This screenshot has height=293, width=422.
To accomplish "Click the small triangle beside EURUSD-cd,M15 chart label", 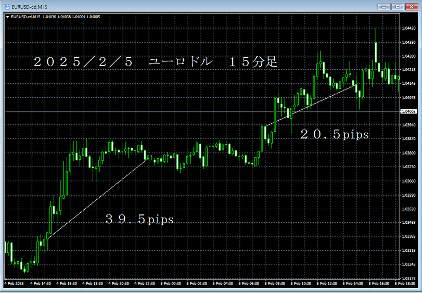I will click(x=7, y=17).
